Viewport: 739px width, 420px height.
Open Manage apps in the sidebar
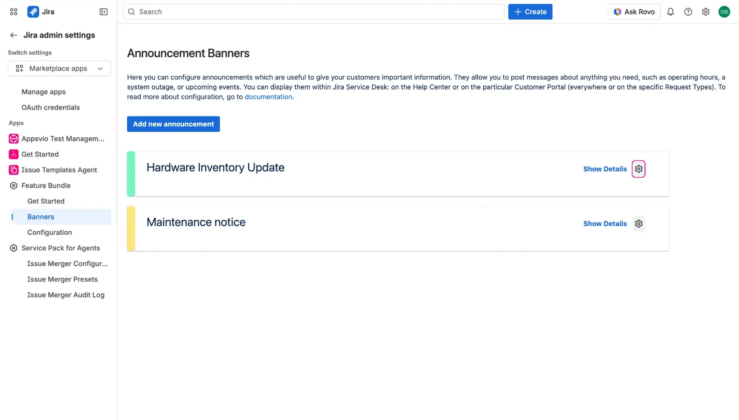pyautogui.click(x=43, y=92)
